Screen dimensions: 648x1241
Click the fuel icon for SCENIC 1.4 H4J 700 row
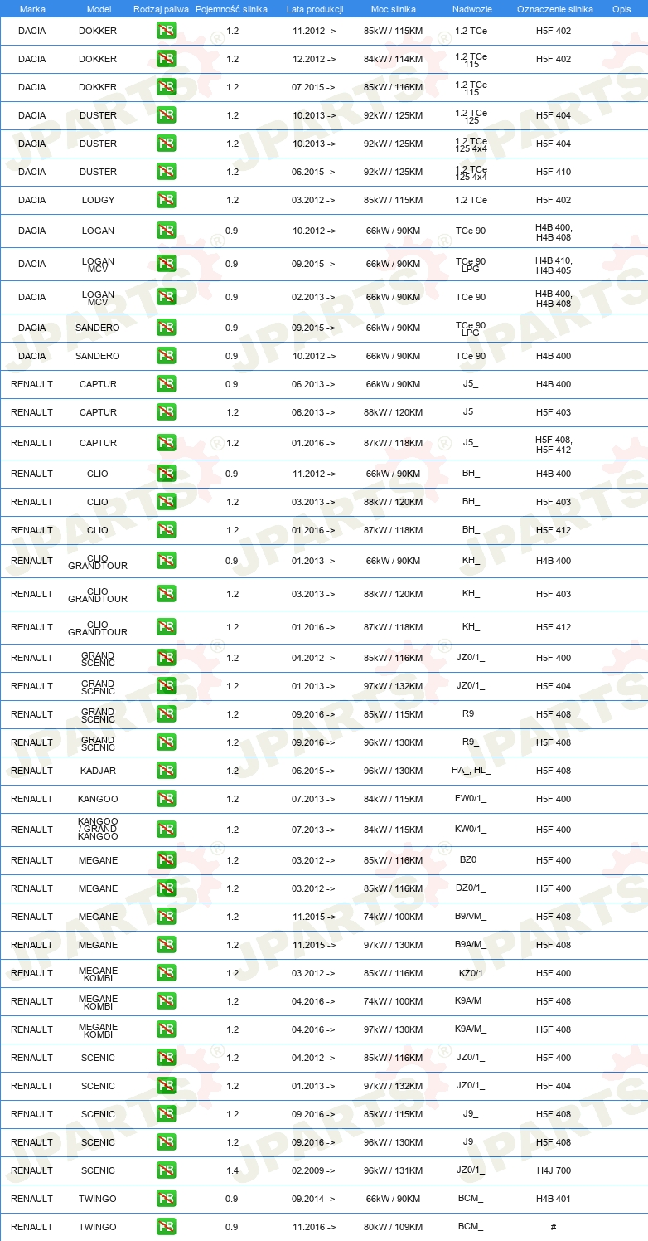point(166,1170)
